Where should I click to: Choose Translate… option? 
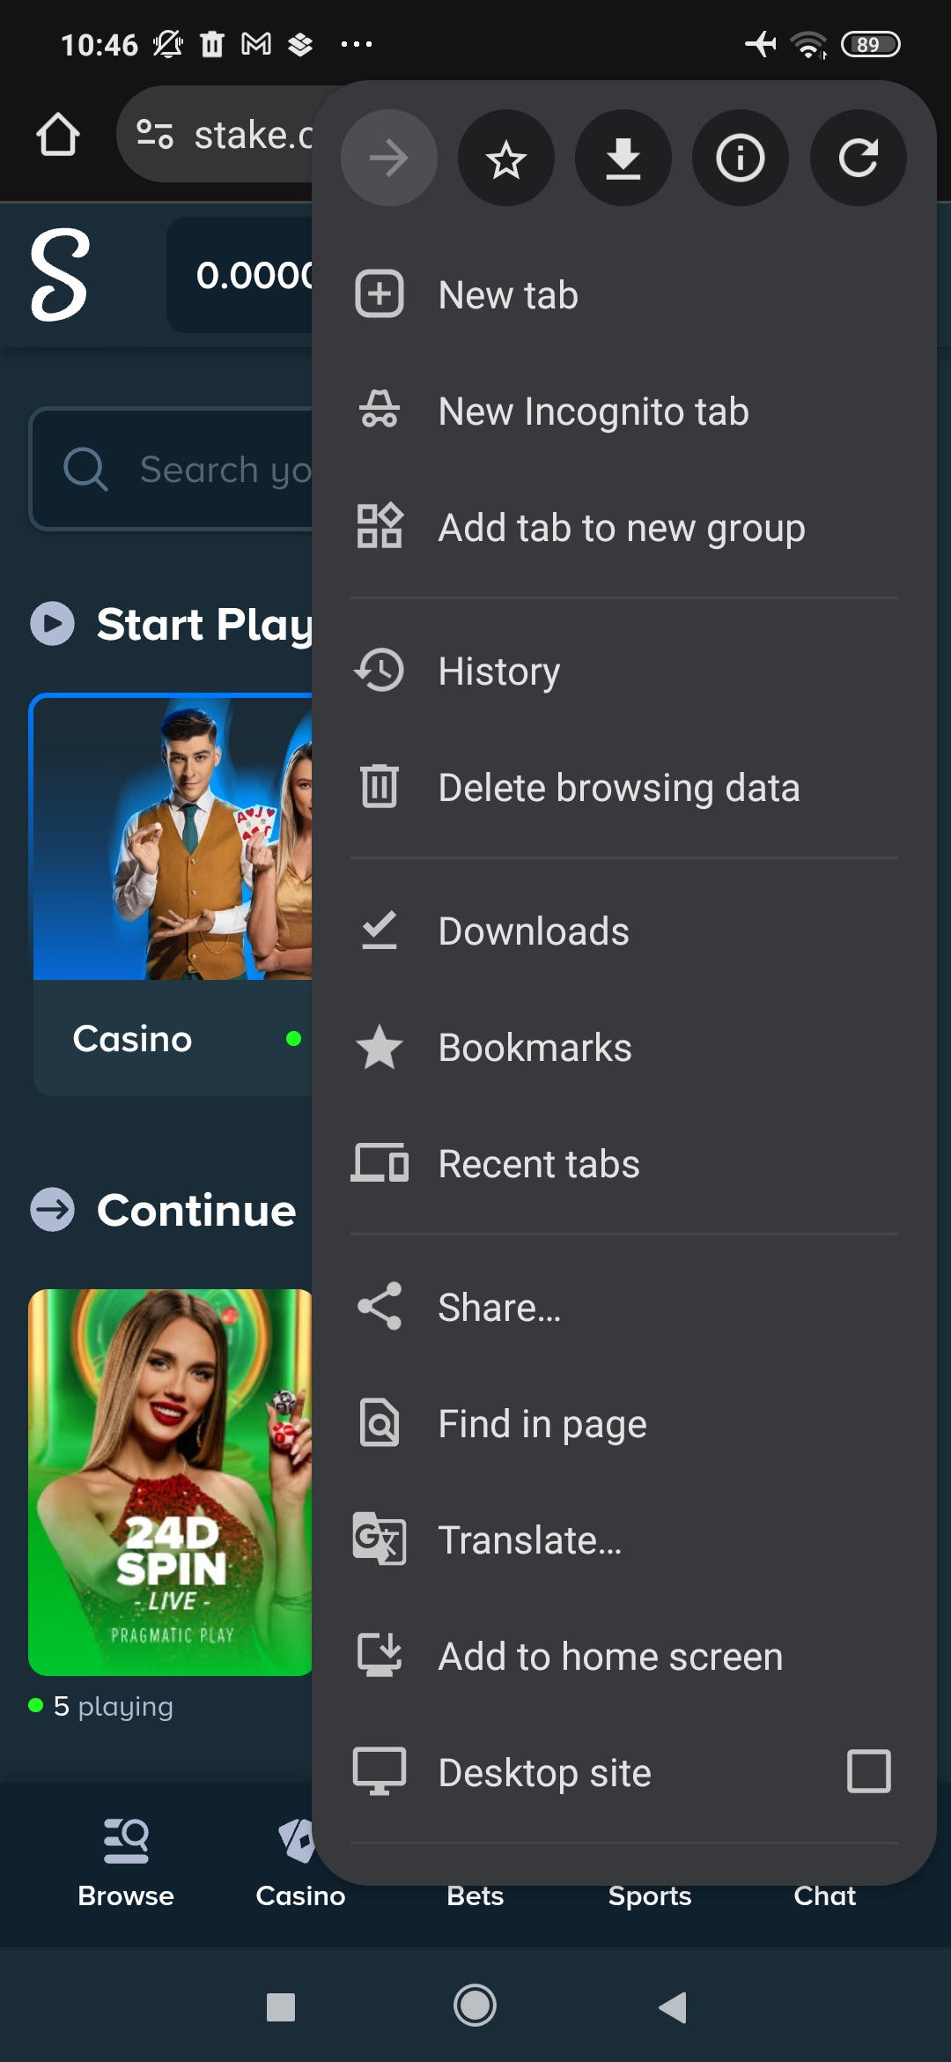pos(623,1539)
